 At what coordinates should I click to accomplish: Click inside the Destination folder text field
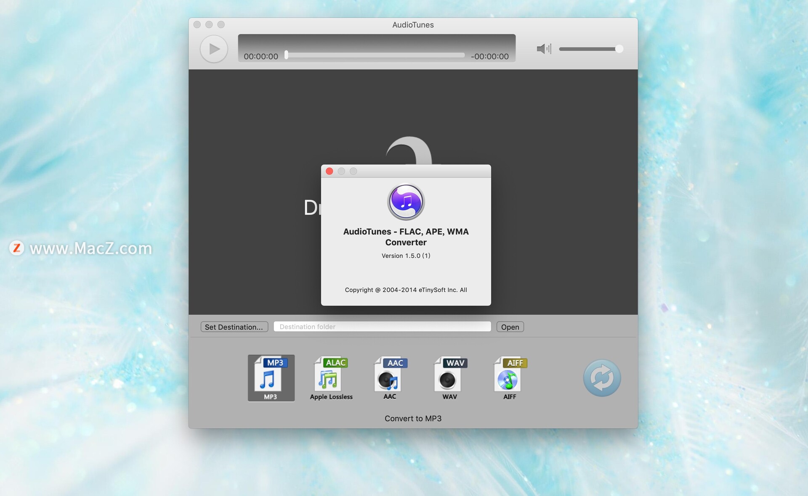pyautogui.click(x=381, y=326)
